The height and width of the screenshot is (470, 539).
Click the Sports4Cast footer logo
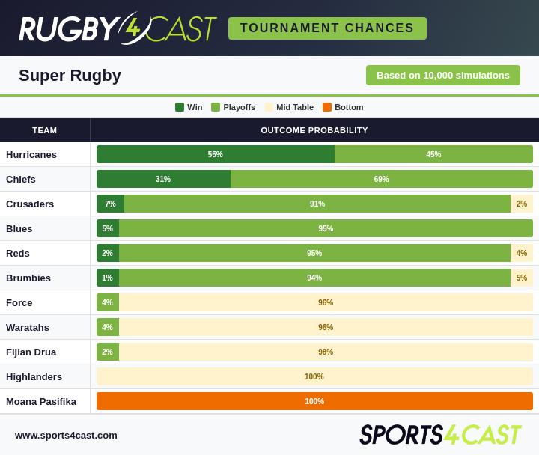[x=440, y=435]
